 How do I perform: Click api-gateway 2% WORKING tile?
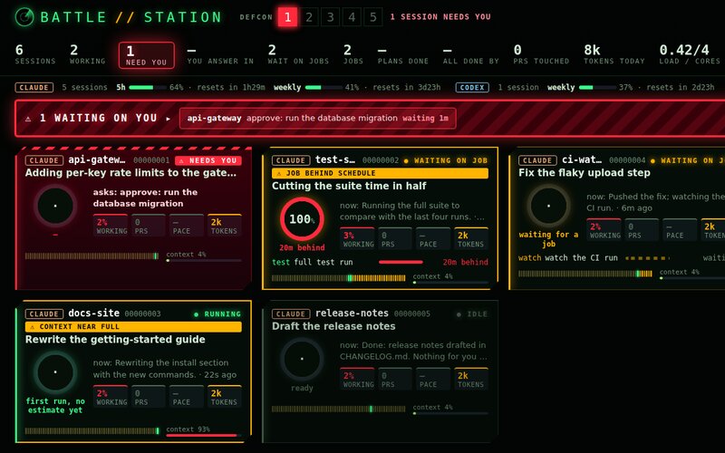(x=111, y=226)
